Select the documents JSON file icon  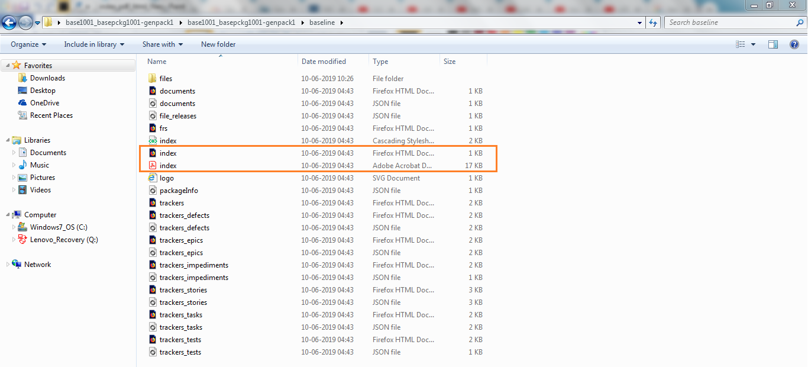point(152,104)
